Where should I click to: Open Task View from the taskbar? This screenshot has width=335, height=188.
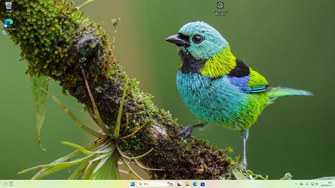pyautogui.click(x=179, y=184)
